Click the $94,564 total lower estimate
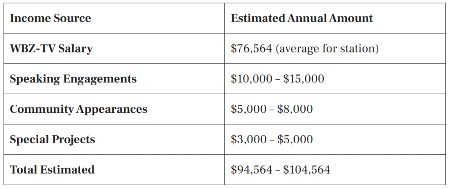This screenshot has width=451, height=189. point(251,170)
